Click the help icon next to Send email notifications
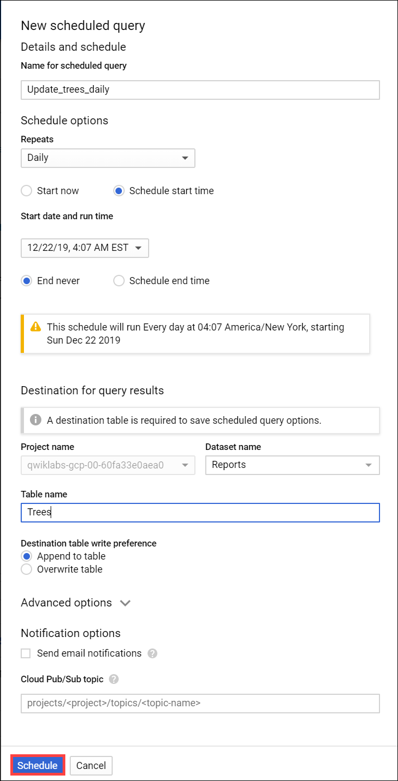 click(154, 653)
